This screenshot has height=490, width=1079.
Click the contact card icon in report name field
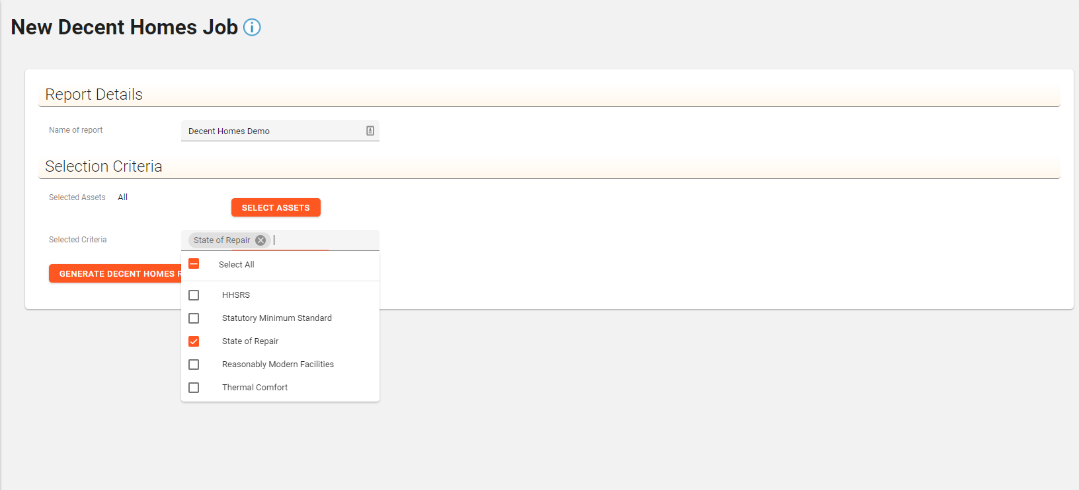click(370, 131)
